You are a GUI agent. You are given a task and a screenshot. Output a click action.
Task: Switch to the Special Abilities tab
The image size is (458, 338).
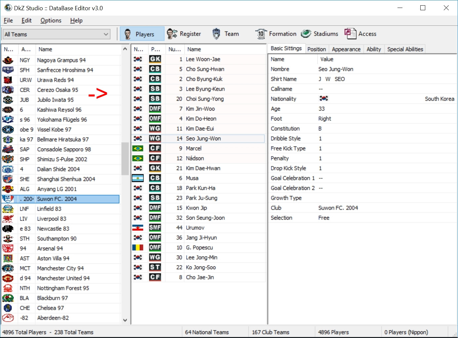(x=405, y=49)
